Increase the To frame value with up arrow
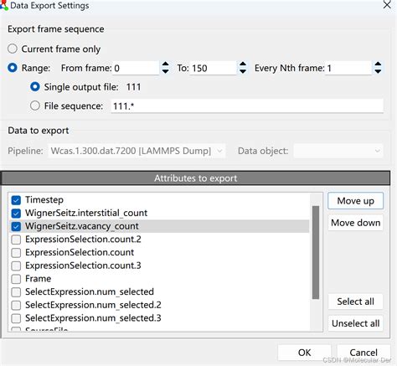 coord(243,64)
